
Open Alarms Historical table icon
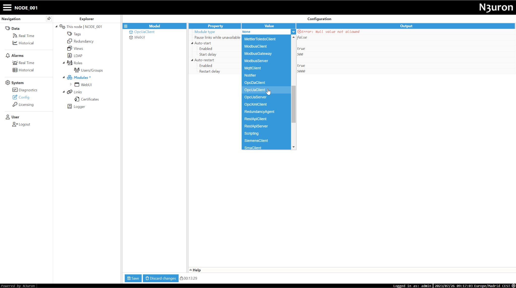[15, 70]
